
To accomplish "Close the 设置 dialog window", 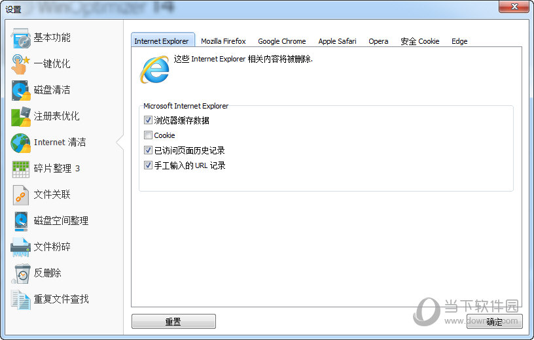I will pos(514,7).
